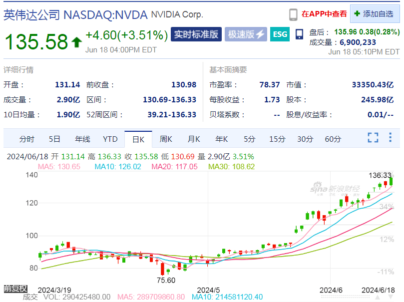The height and width of the screenshot is (302, 404).
Task: Click the latest candlestick near 136.33
Action: click(x=391, y=181)
